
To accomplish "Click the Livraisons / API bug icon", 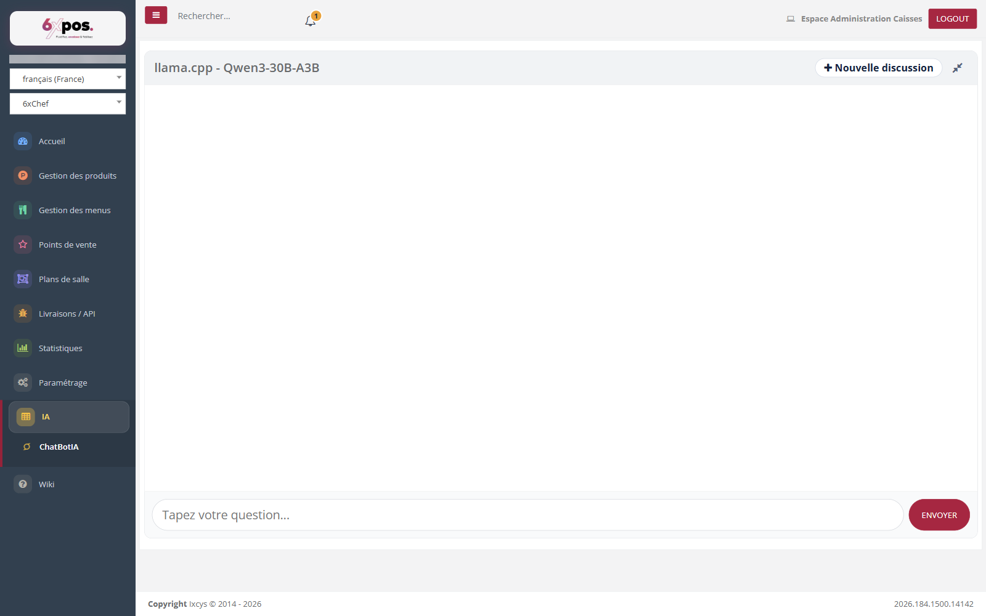I will click(23, 314).
